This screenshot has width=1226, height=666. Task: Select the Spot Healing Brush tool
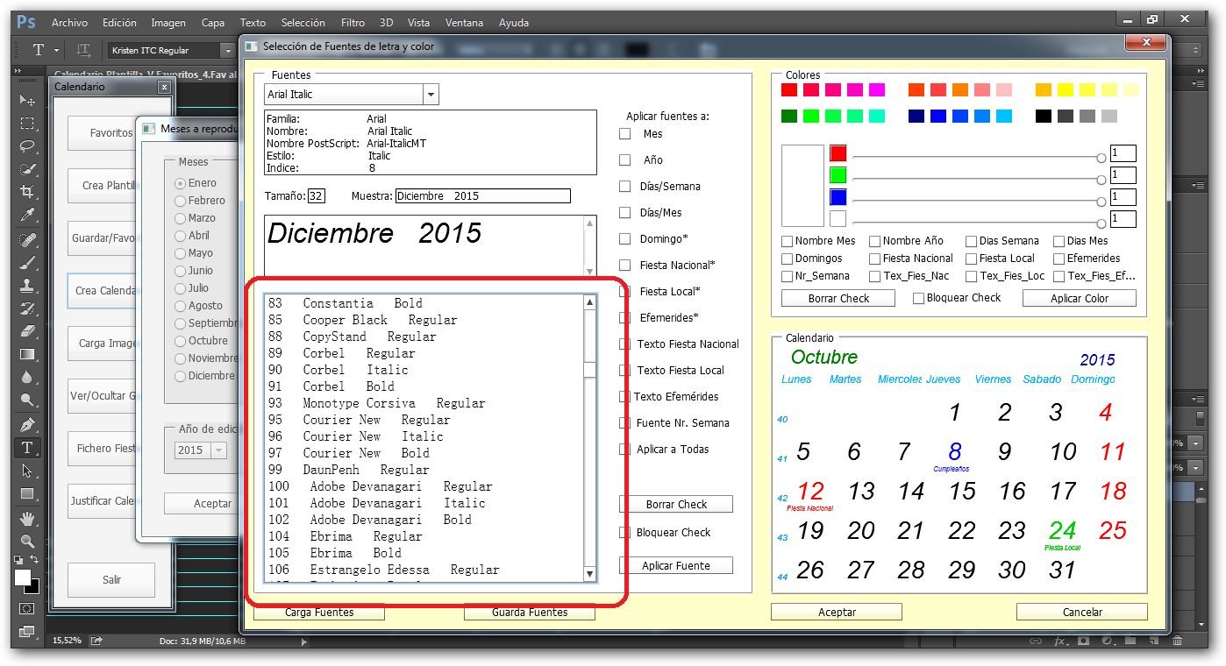tap(27, 239)
